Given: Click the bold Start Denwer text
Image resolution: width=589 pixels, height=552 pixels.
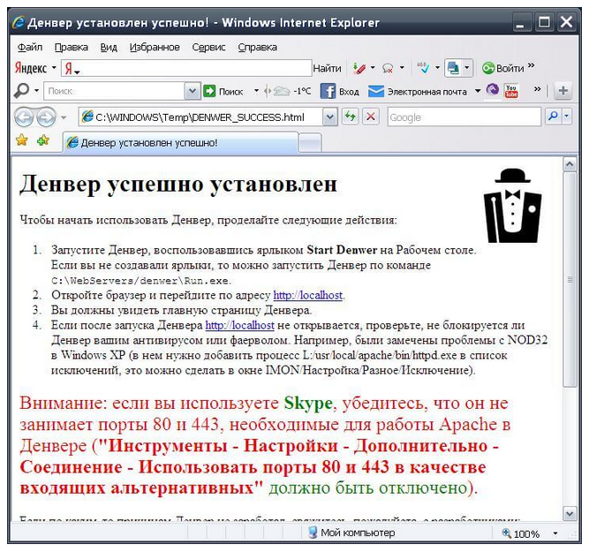Looking at the screenshot, I should [342, 250].
